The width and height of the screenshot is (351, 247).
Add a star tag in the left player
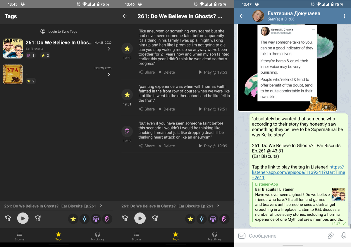(73, 219)
